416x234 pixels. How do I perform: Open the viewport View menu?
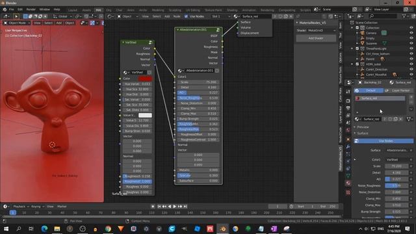[37, 23]
